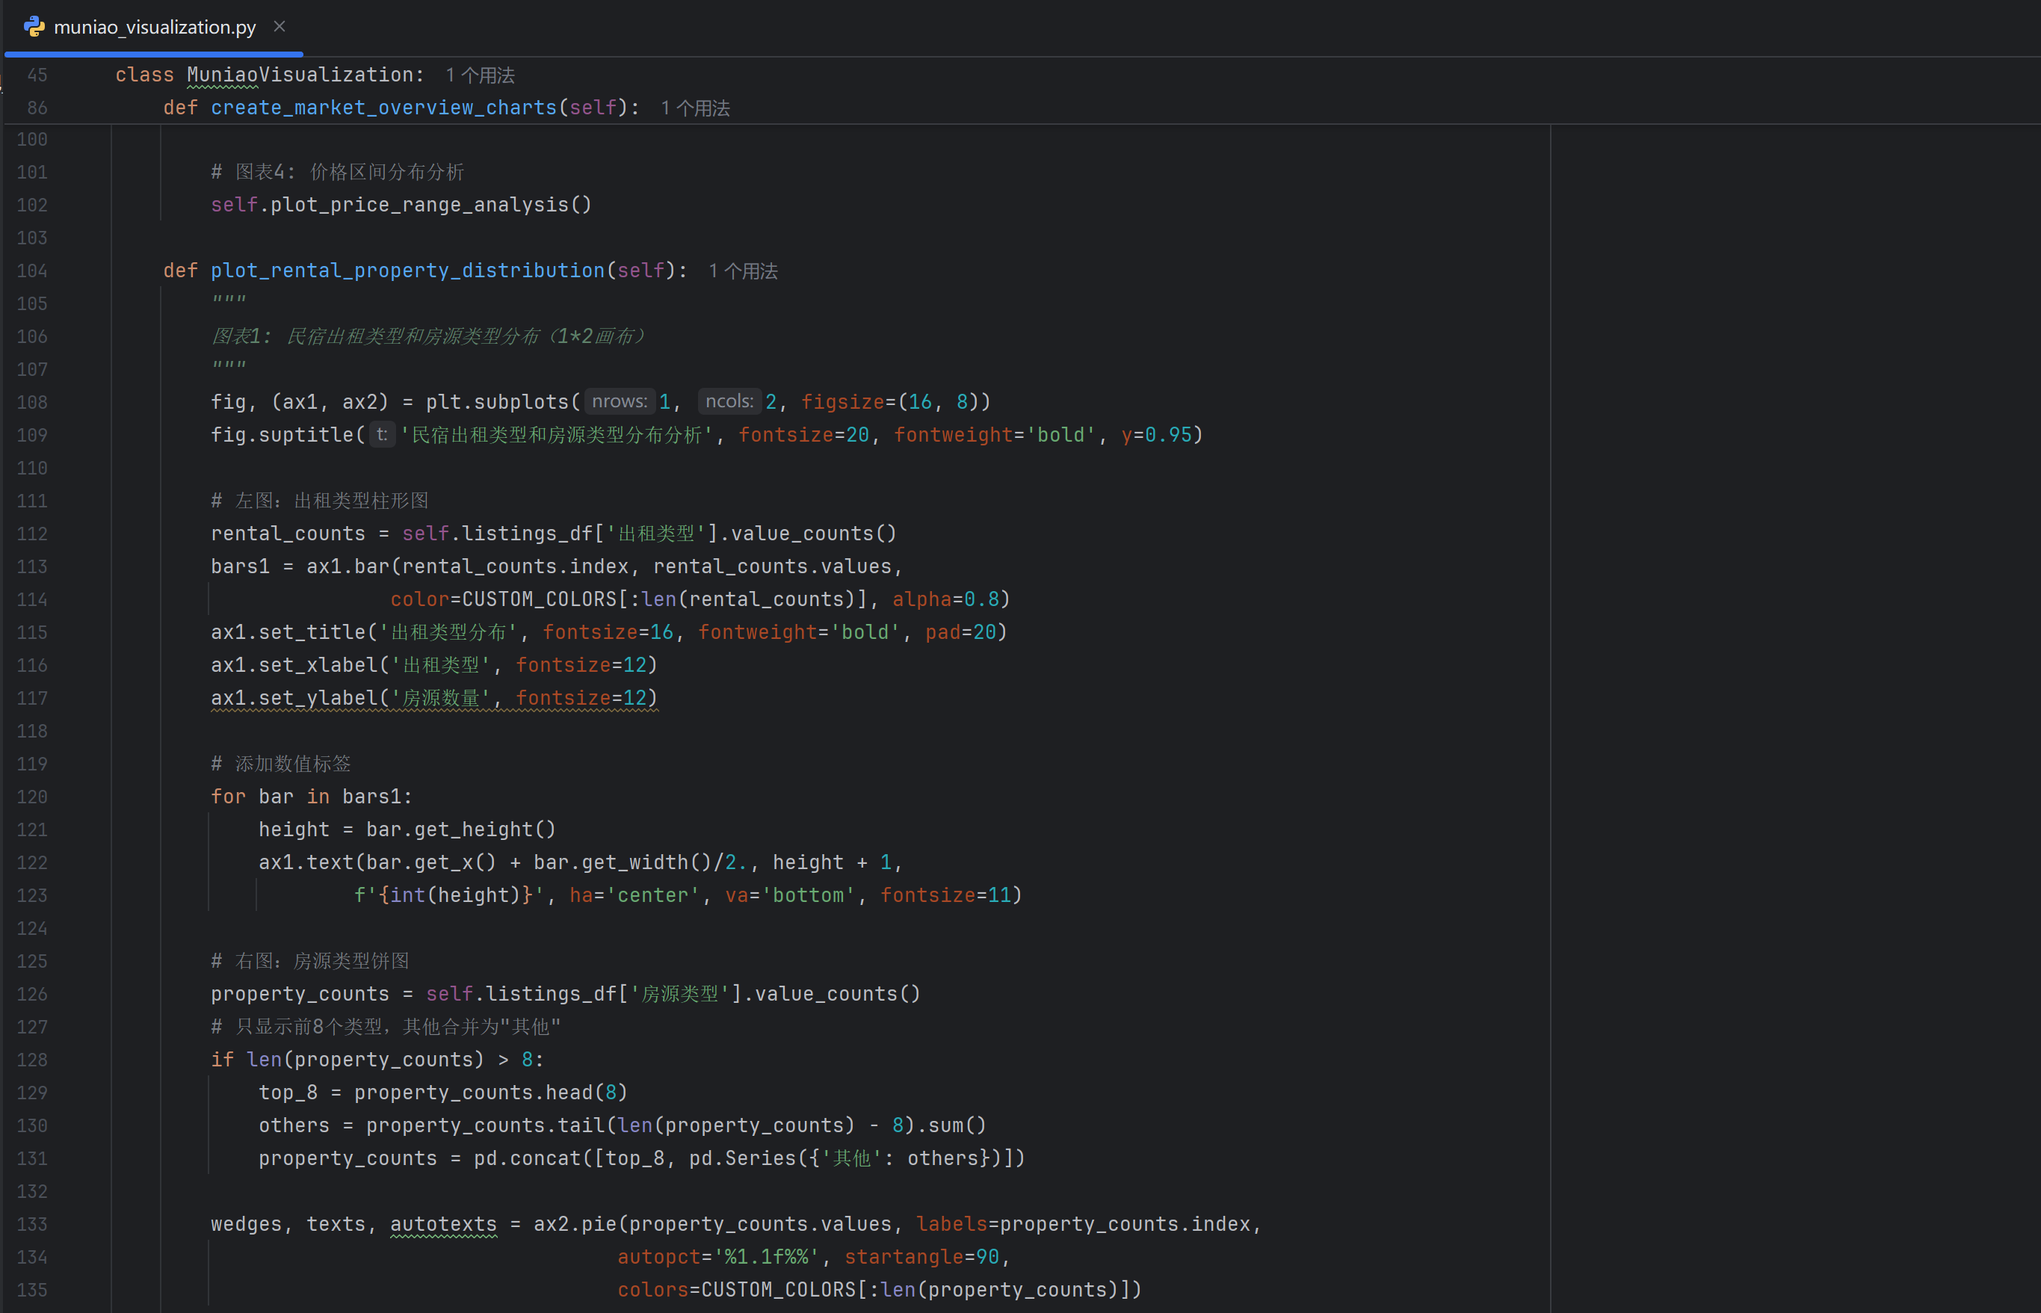Click the plot_price_range_analysis method call

pos(419,206)
